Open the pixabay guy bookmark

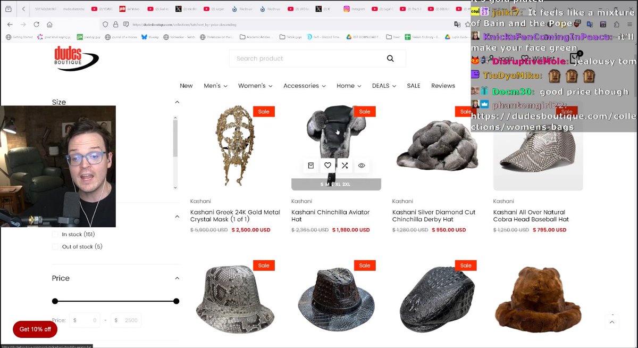pyautogui.click(x=88, y=37)
